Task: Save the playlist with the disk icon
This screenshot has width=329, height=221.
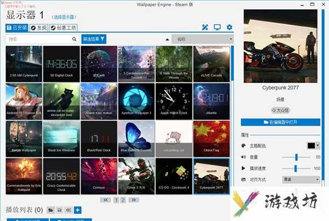Action: tap(60, 210)
